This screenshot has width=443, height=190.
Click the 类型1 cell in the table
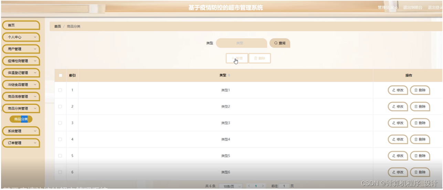(x=225, y=90)
